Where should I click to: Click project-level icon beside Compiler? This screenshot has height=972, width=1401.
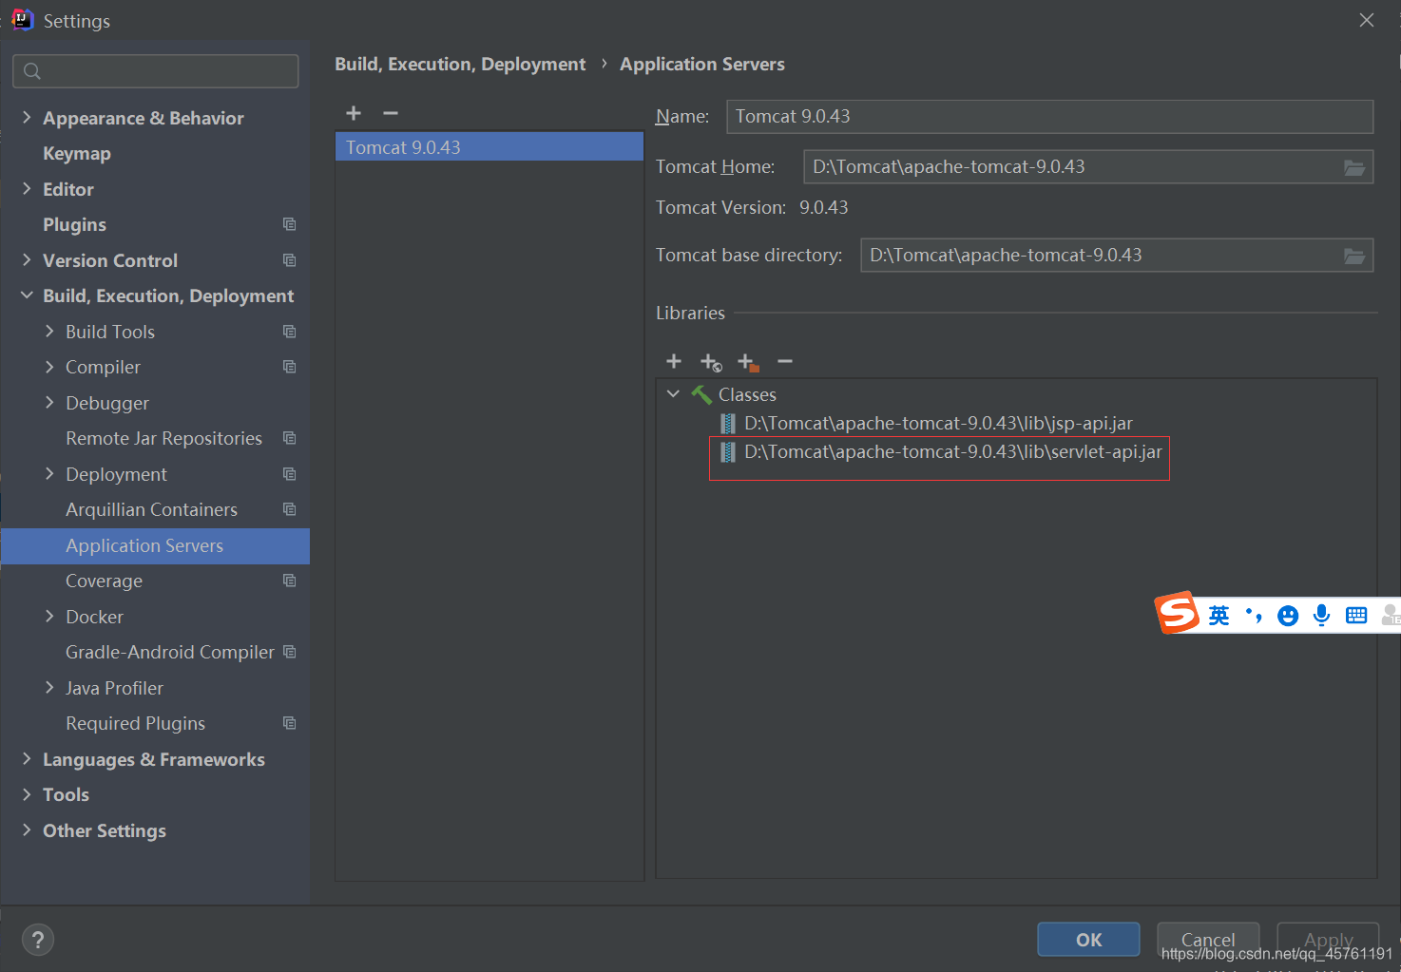290,367
